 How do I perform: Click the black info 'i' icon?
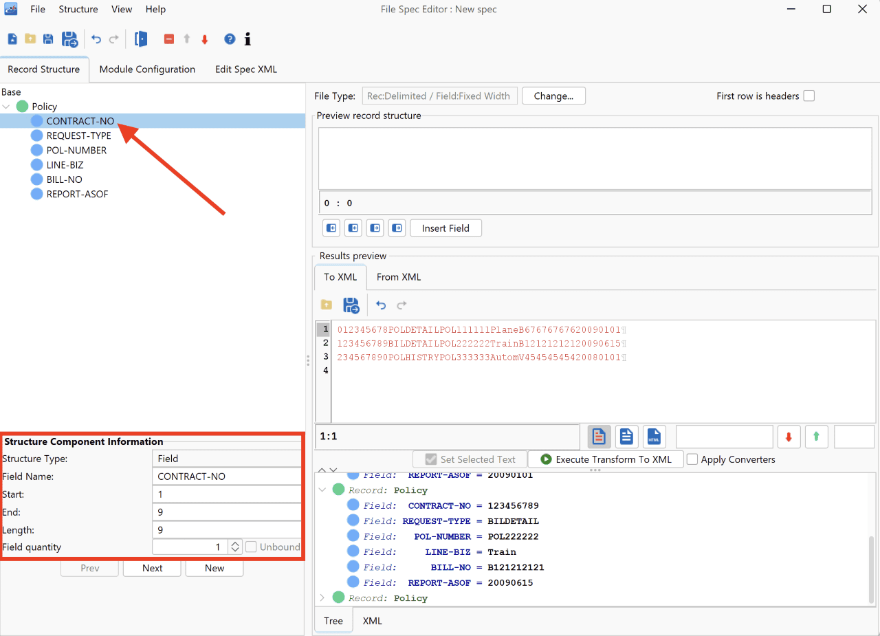point(247,39)
